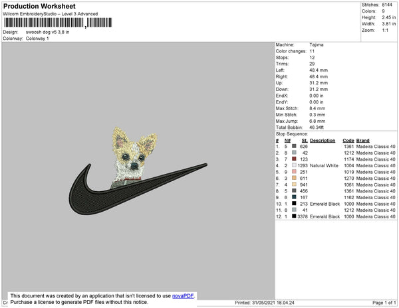
Task: Select the Max Jump value "6.8 mm"
Action: coord(317,121)
